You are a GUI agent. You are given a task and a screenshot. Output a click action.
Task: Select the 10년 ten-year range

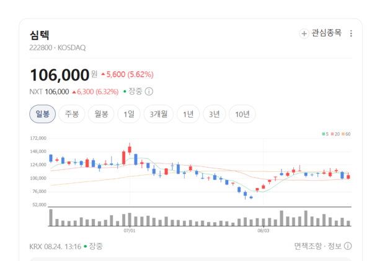(x=242, y=114)
